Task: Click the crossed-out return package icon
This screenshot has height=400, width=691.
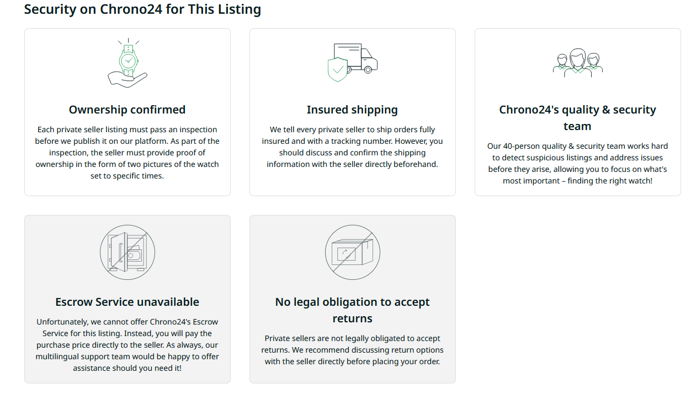Action: click(352, 252)
